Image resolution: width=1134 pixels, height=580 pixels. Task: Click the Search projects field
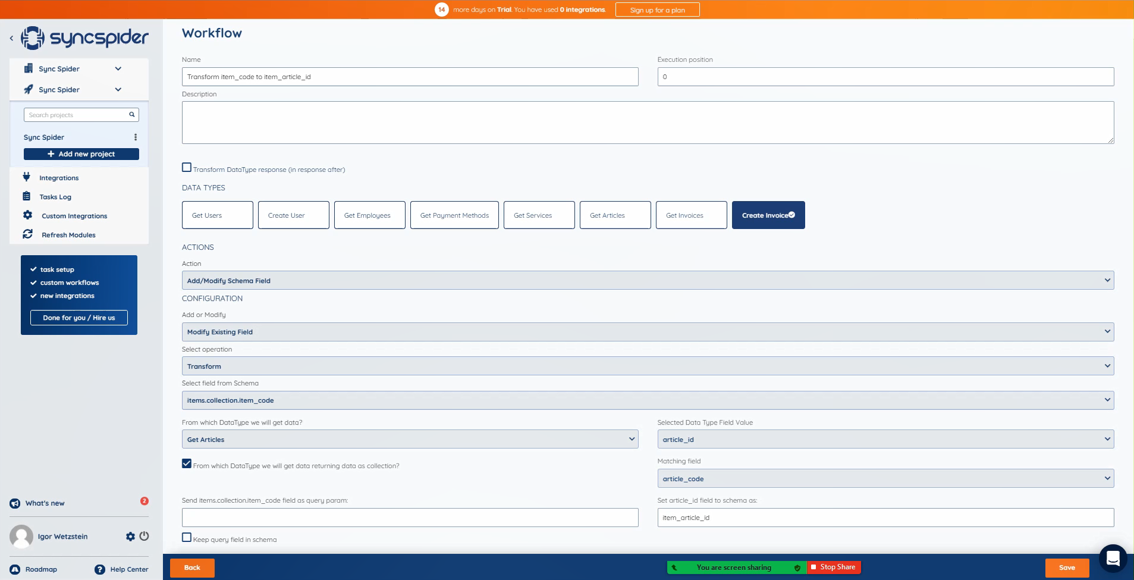point(81,115)
